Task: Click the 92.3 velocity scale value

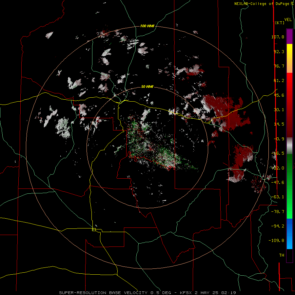Action: (279, 51)
